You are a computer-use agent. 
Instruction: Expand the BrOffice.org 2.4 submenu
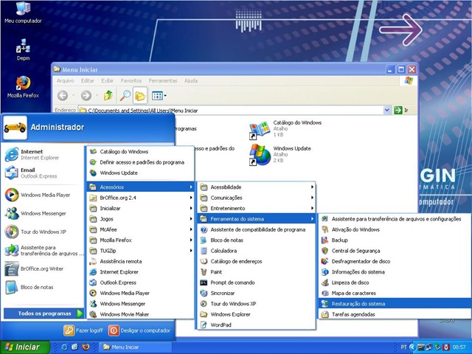point(140,198)
